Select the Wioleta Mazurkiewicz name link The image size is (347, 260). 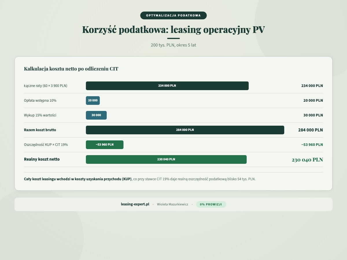click(x=172, y=204)
